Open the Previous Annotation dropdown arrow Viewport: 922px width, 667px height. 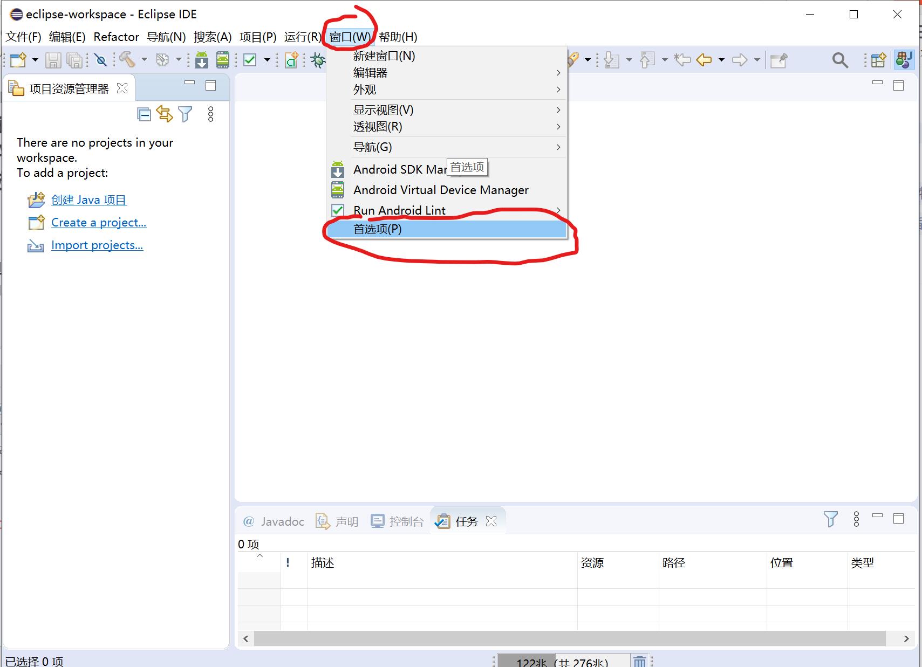coord(665,60)
